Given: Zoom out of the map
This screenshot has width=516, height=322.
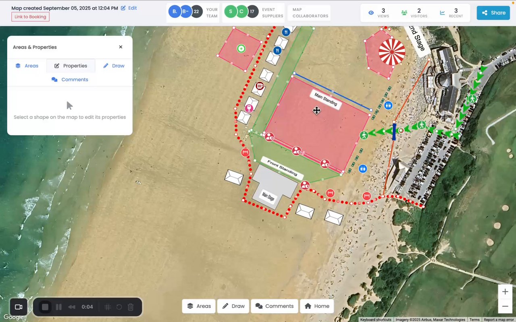Looking at the screenshot, I should point(505,306).
